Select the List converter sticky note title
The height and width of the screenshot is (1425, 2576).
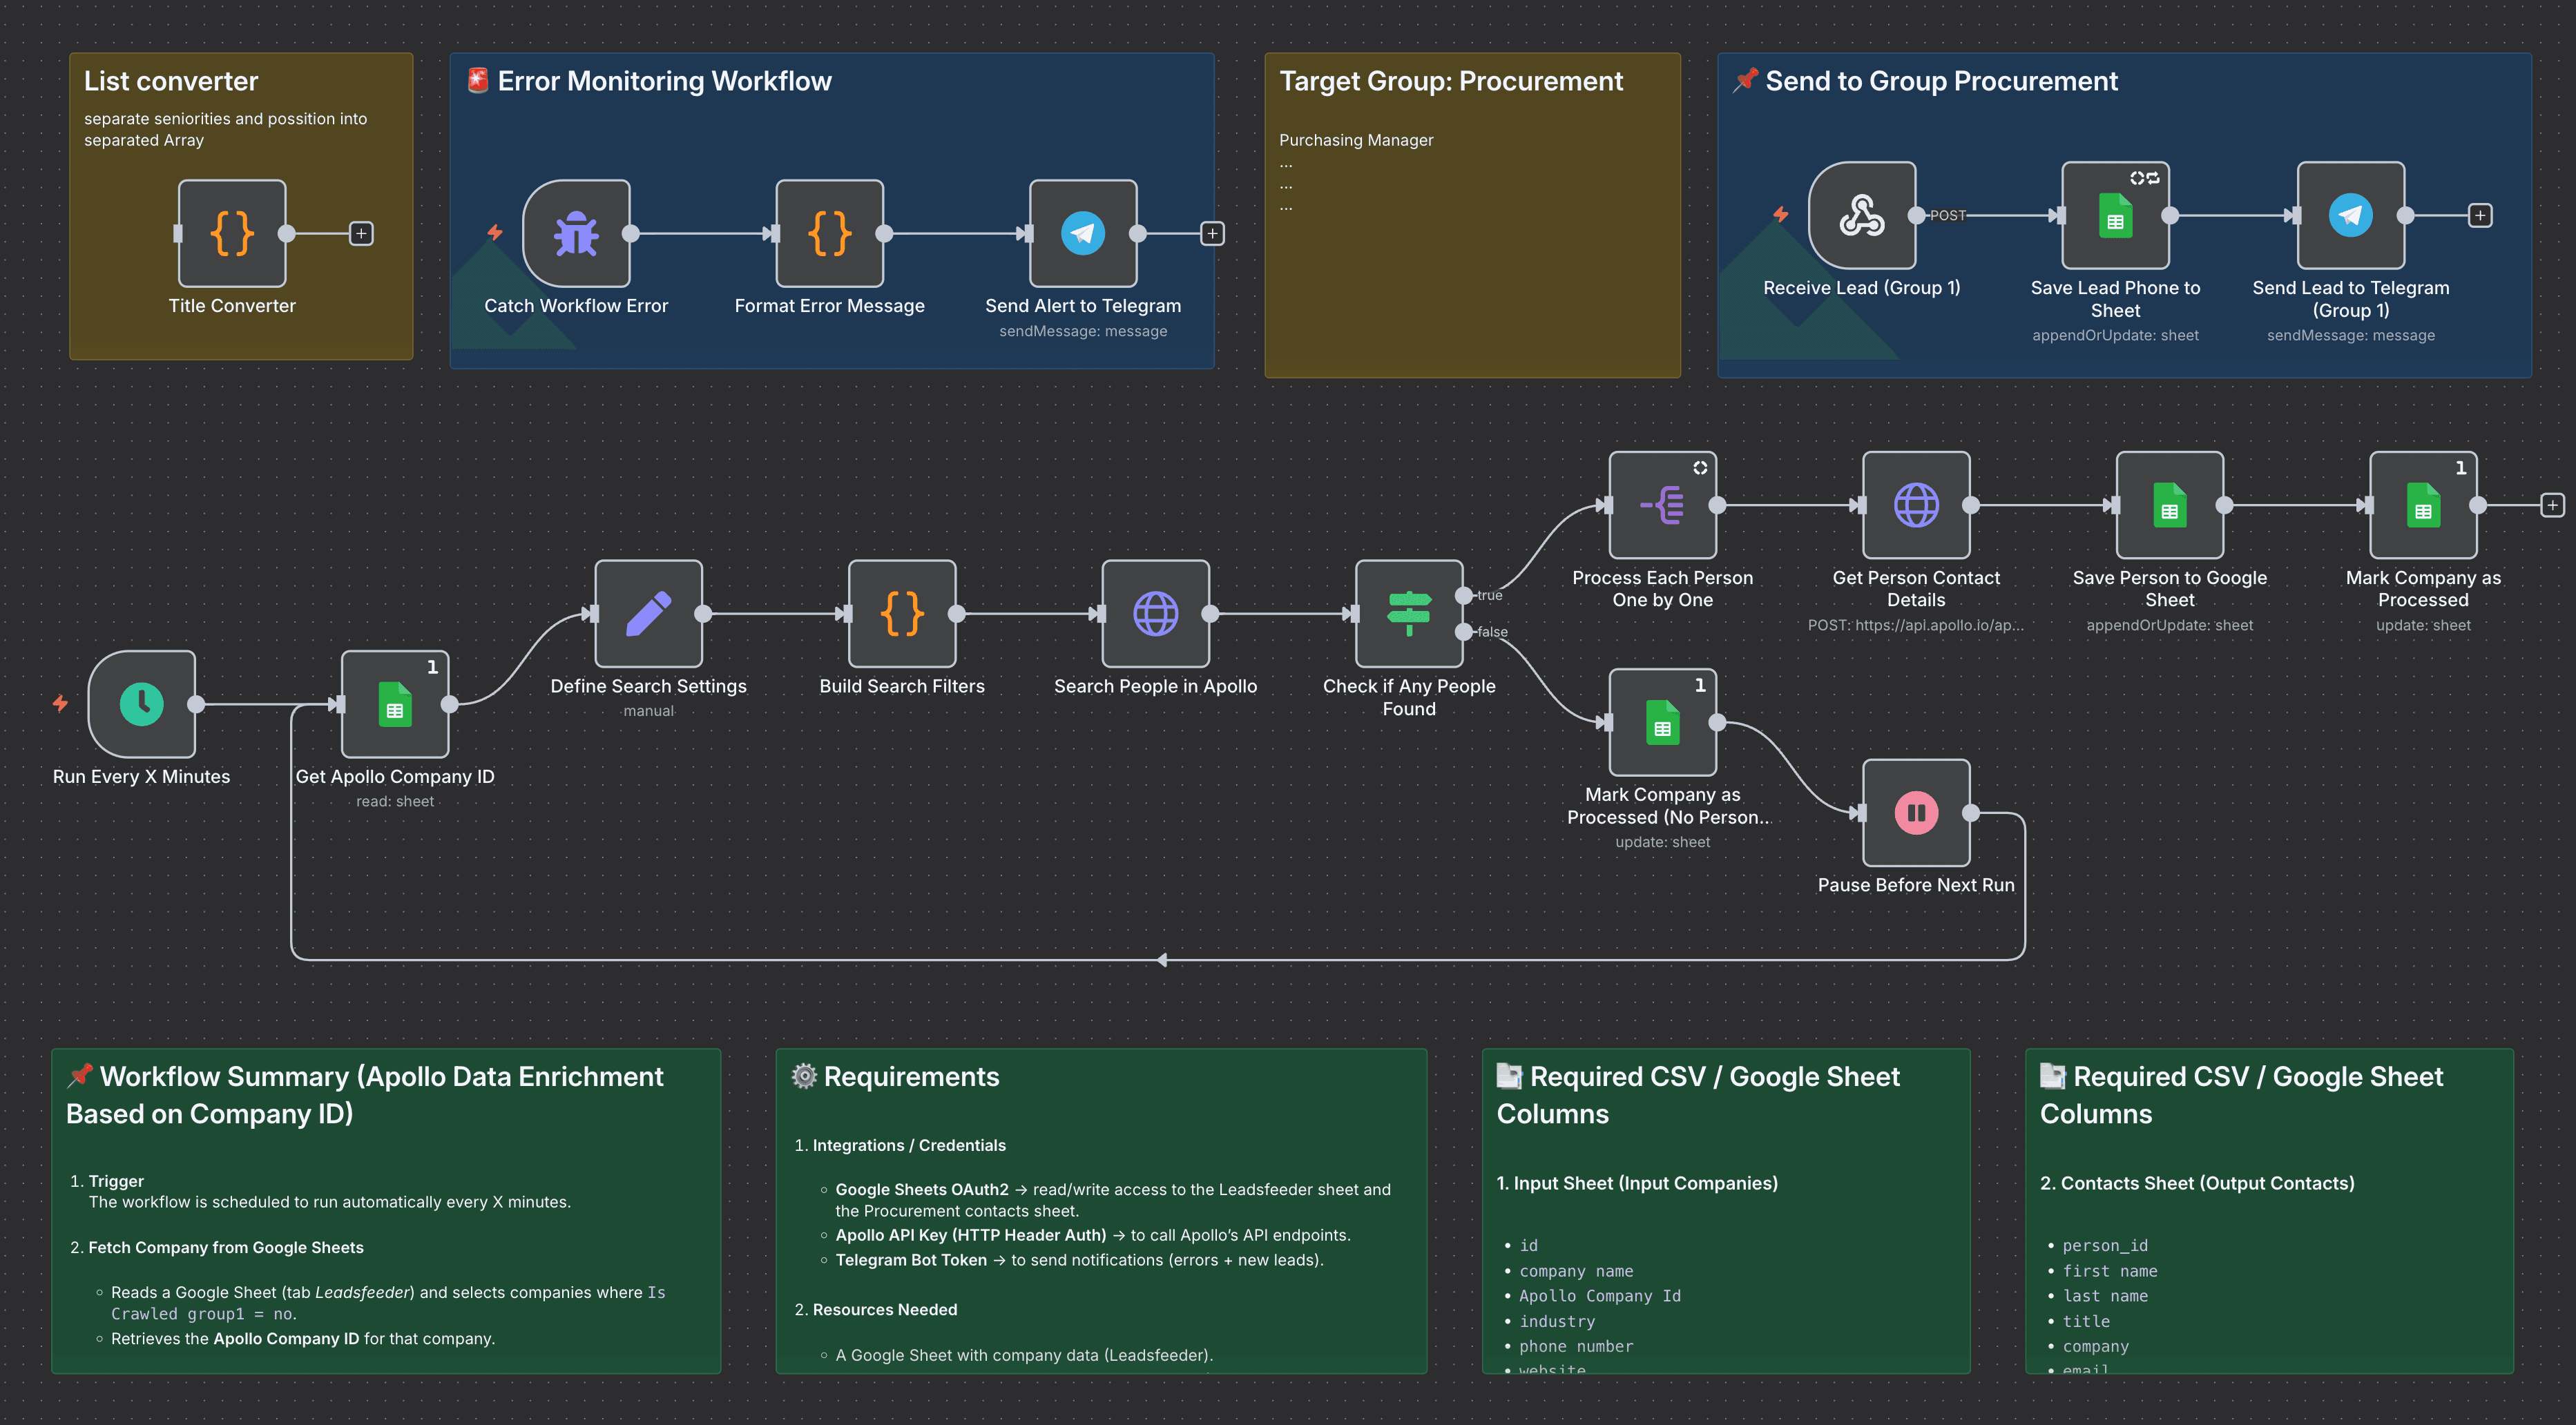pyautogui.click(x=171, y=81)
